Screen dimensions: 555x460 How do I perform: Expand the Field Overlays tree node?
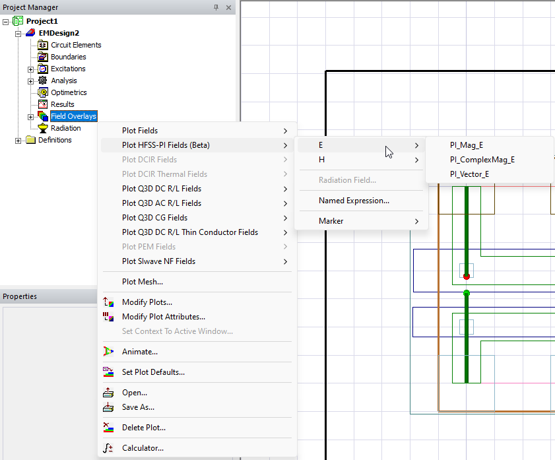pos(31,117)
